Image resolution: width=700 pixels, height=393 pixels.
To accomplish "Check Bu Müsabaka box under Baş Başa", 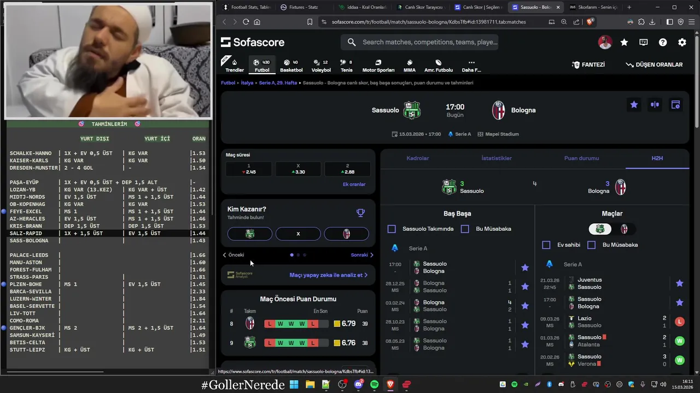I will coord(465,229).
